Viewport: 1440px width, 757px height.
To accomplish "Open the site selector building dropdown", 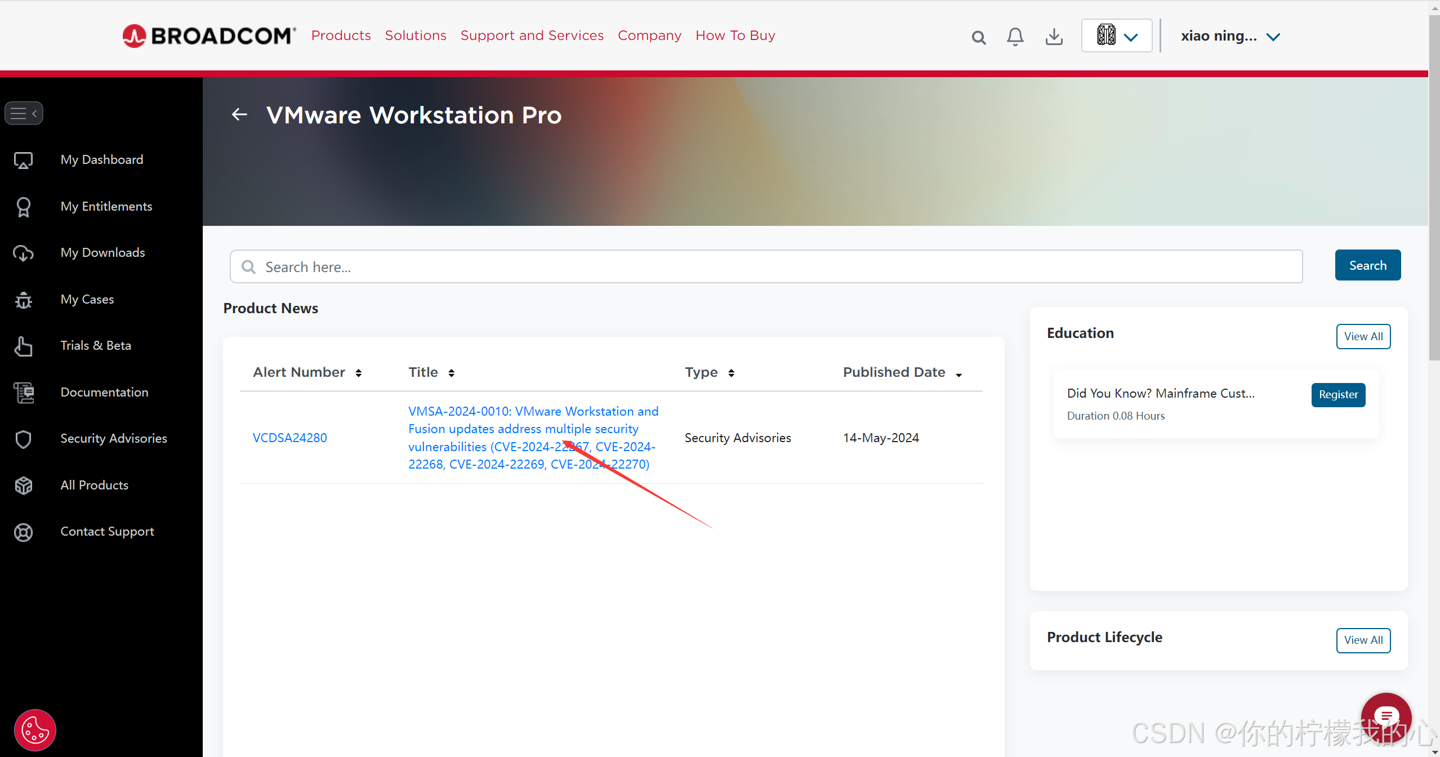I will coord(1117,35).
